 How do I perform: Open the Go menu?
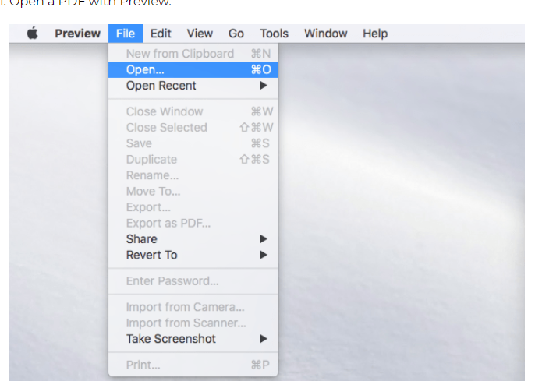coord(236,34)
